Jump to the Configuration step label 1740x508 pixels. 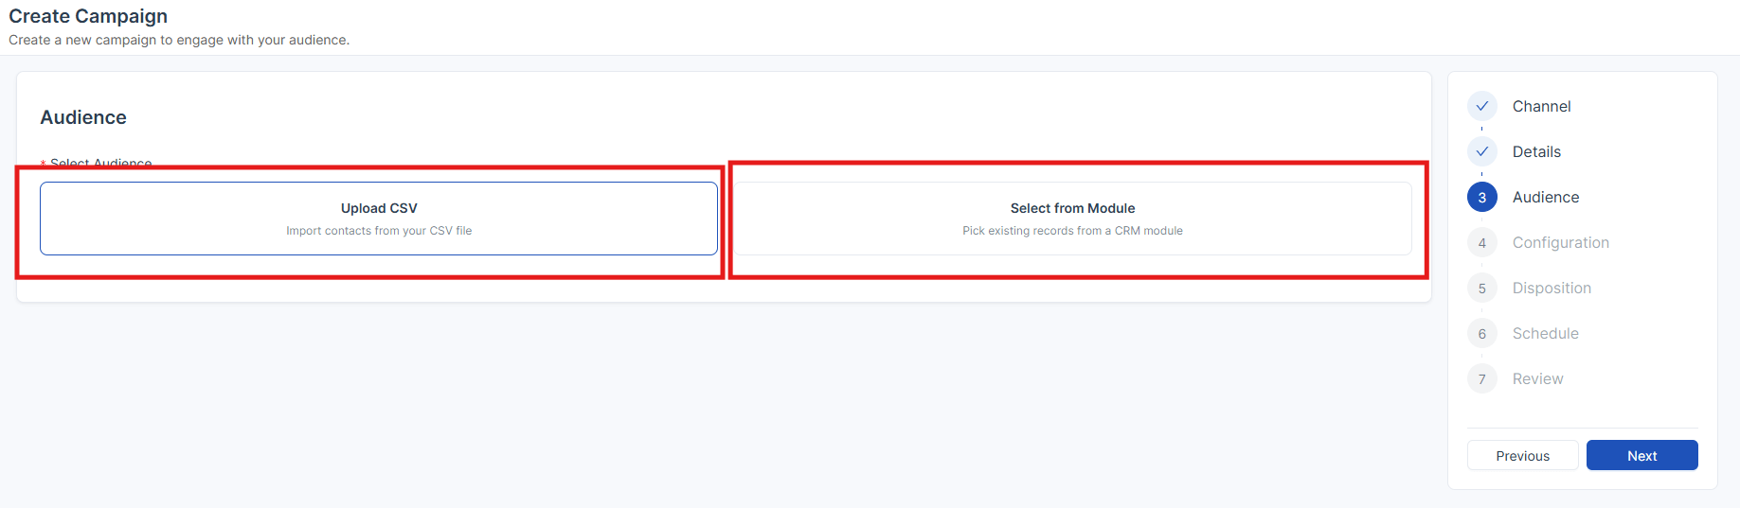click(1560, 242)
